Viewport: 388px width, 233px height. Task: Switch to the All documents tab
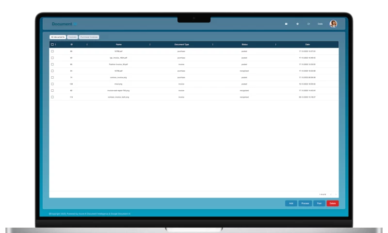[x=58, y=37]
